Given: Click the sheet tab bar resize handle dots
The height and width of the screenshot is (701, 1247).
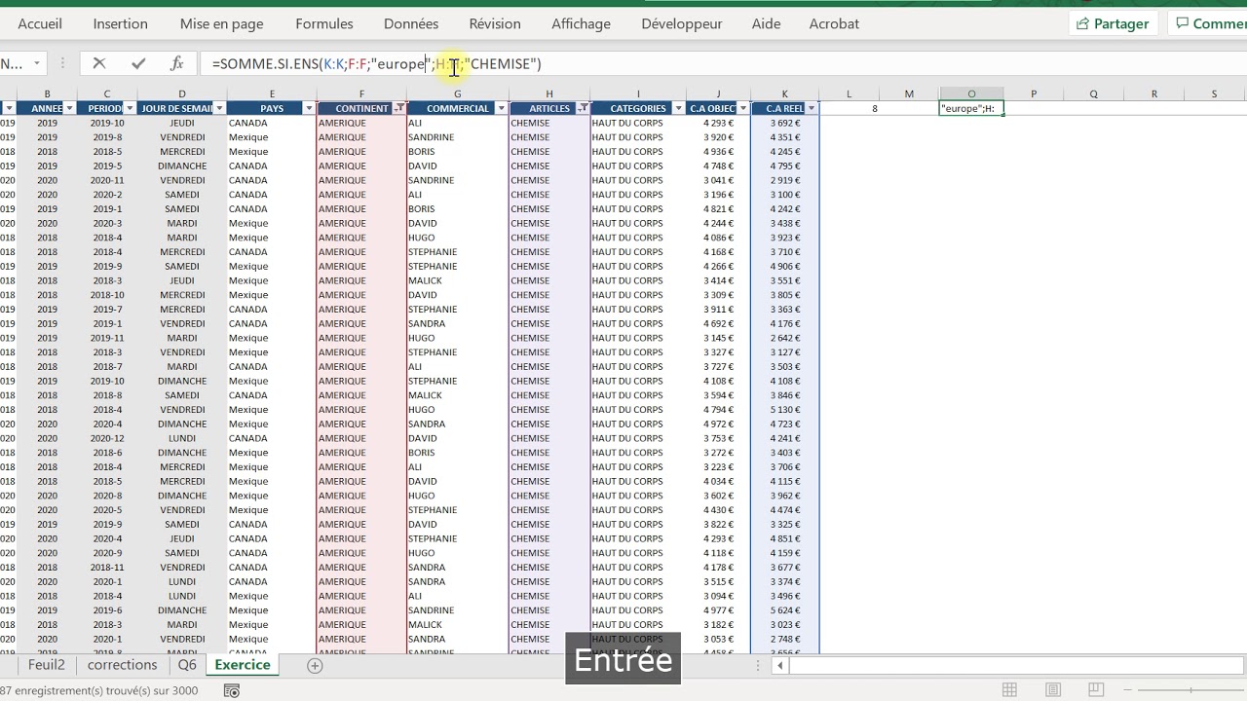Looking at the screenshot, I should [x=760, y=665].
